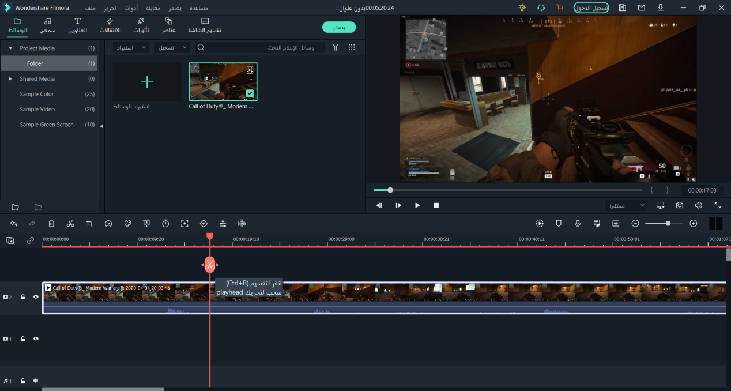Open the Green Screen tool in toolbar

pos(146,223)
